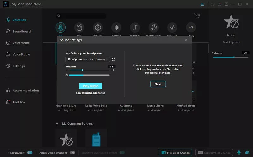
Task: Add keybind for the None voice
Action: coord(231,42)
